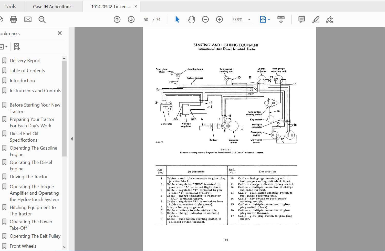The width and height of the screenshot is (385, 251).
Task: Open the Comment tool icon
Action: point(301,19)
